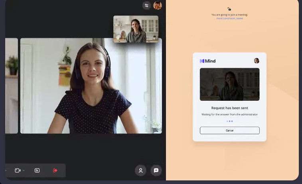Select the dimmed video preview in dialog

tap(229, 84)
